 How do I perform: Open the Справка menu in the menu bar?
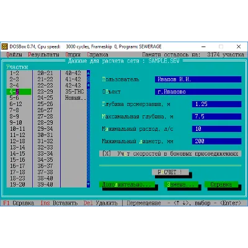[x=97, y=55]
